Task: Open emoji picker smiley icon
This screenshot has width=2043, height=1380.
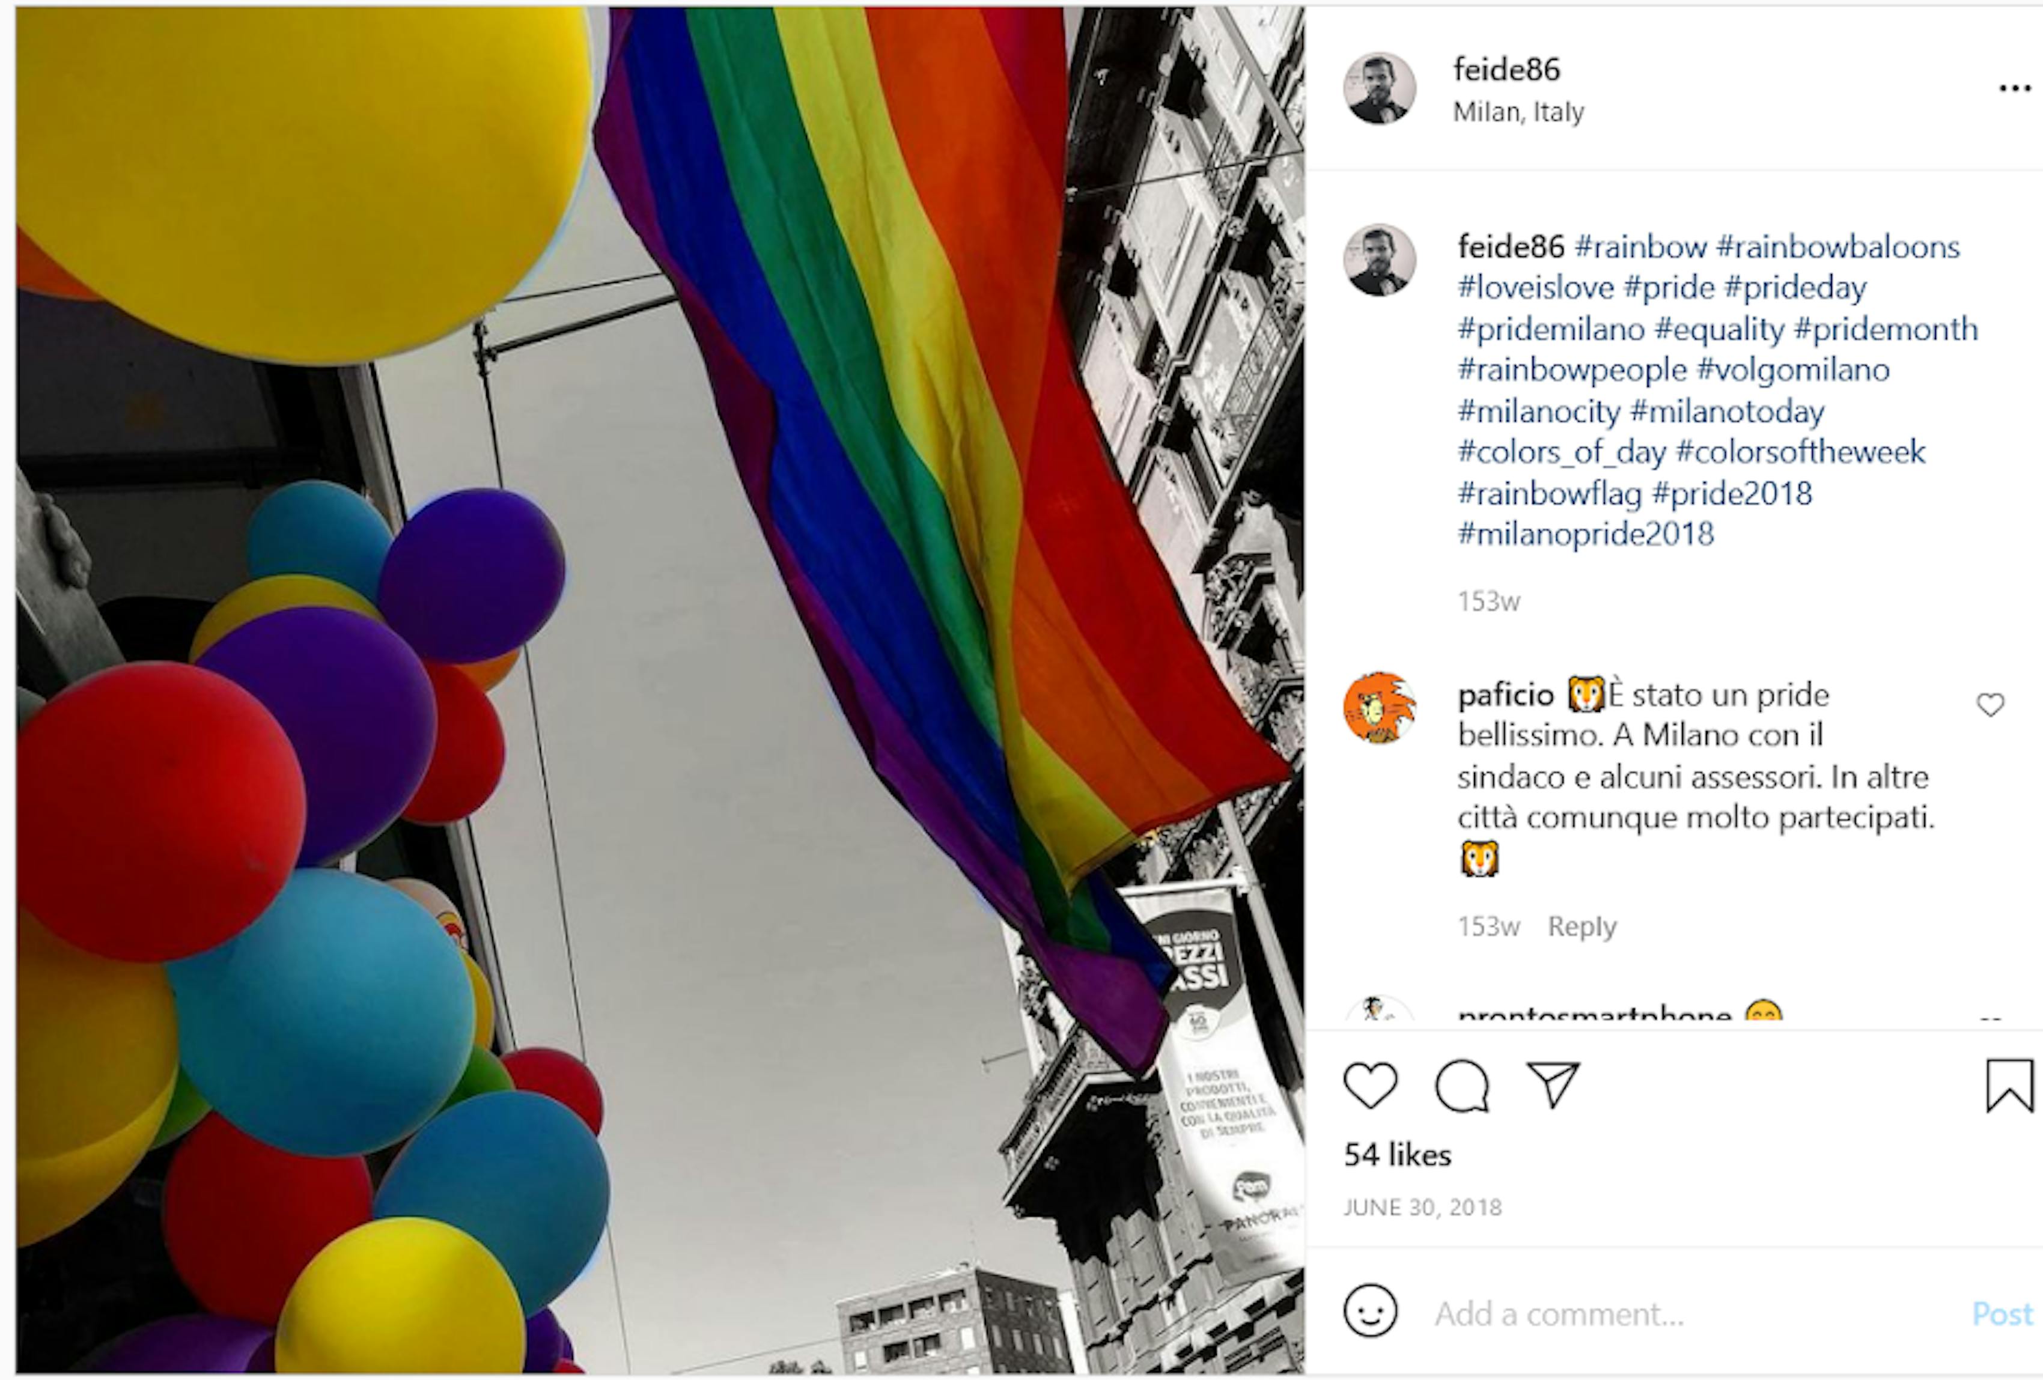Action: tap(1371, 1310)
